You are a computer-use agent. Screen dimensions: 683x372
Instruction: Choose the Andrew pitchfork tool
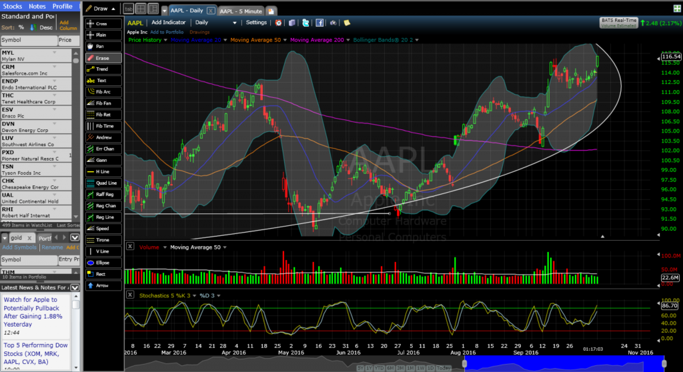pos(103,137)
